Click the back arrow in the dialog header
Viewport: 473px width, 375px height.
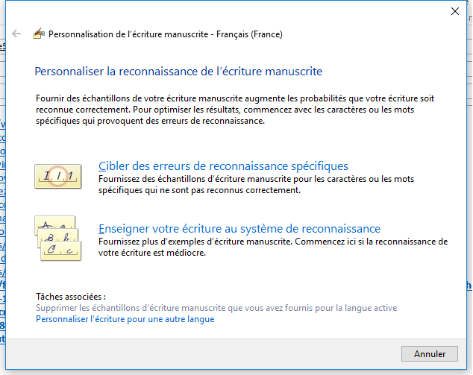(x=16, y=34)
